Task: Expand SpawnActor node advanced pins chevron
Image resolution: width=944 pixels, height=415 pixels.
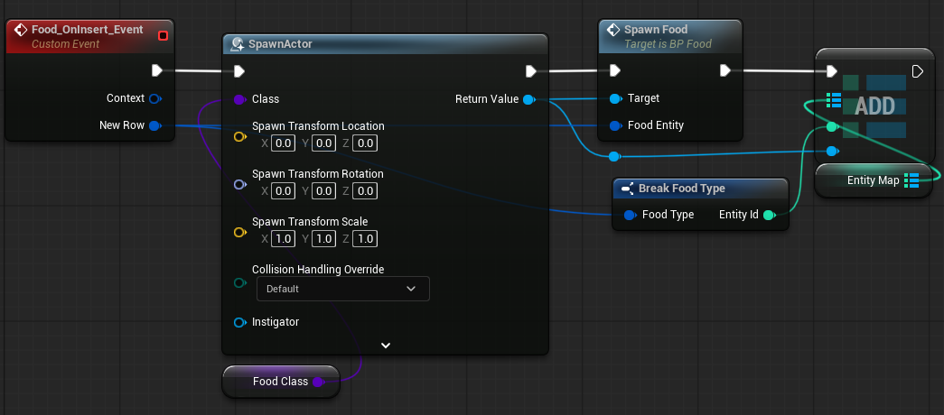Action: [x=386, y=345]
